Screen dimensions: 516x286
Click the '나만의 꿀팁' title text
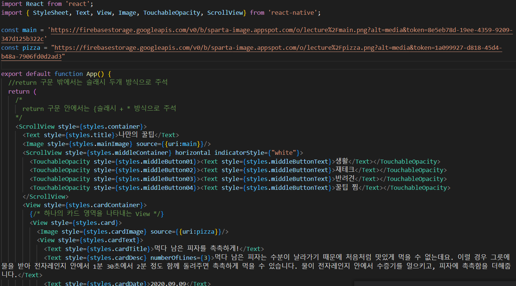pos(136,135)
